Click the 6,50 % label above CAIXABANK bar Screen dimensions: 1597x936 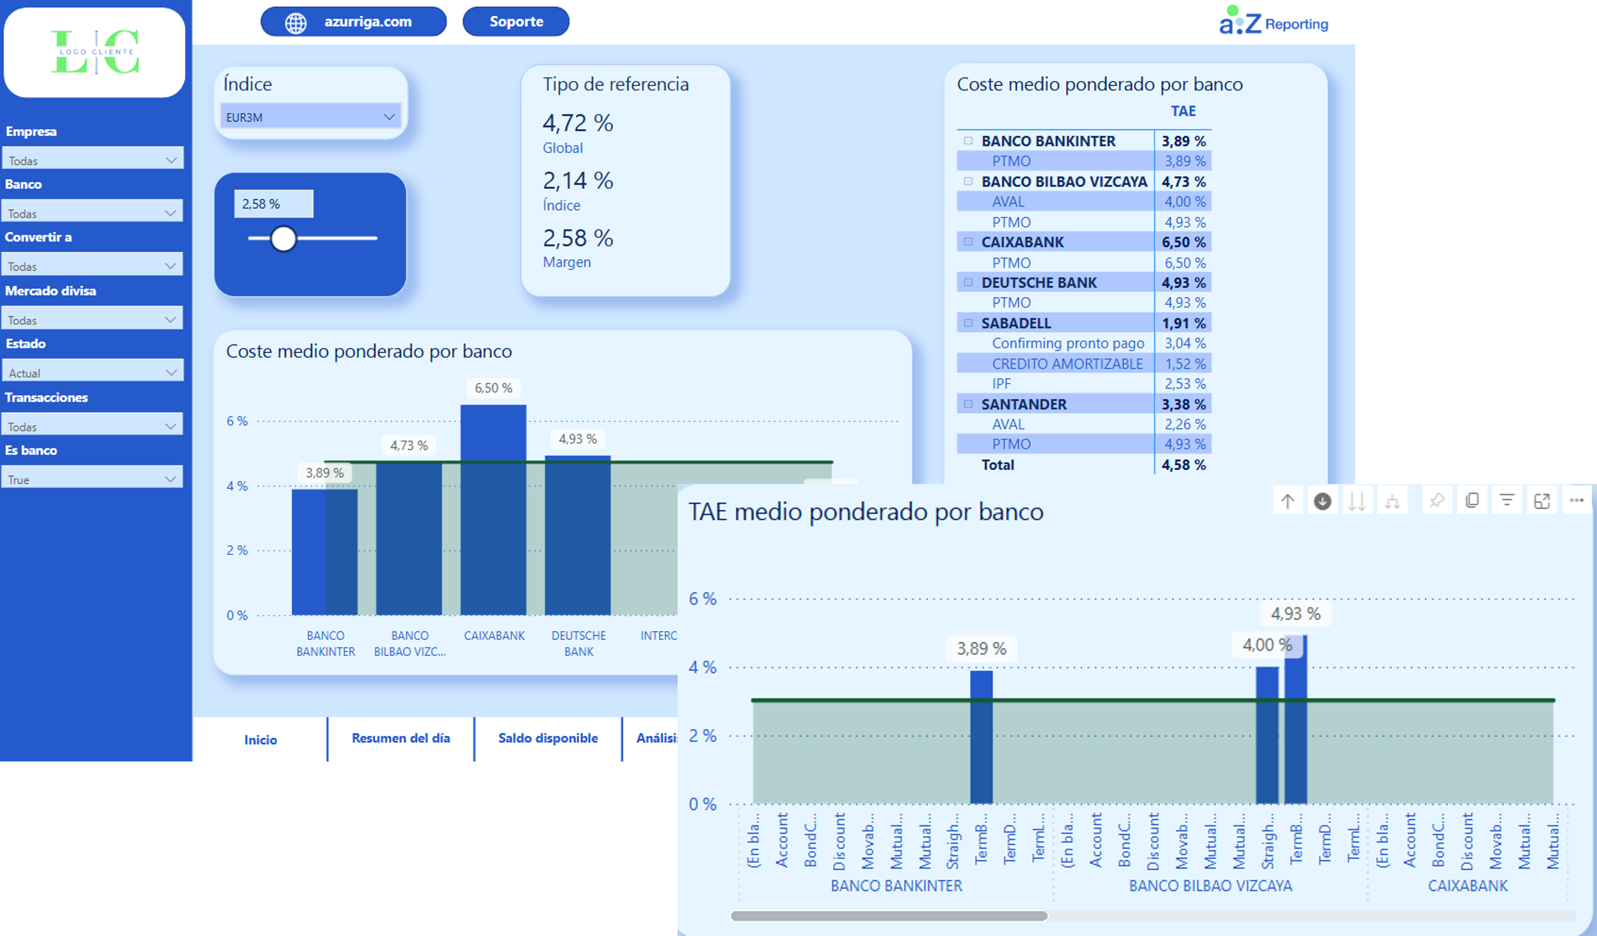coord(493,388)
